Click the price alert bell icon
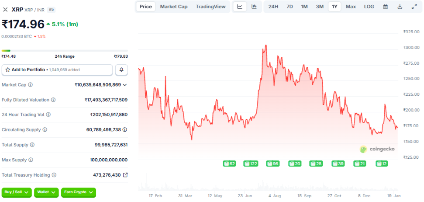 tap(121, 70)
